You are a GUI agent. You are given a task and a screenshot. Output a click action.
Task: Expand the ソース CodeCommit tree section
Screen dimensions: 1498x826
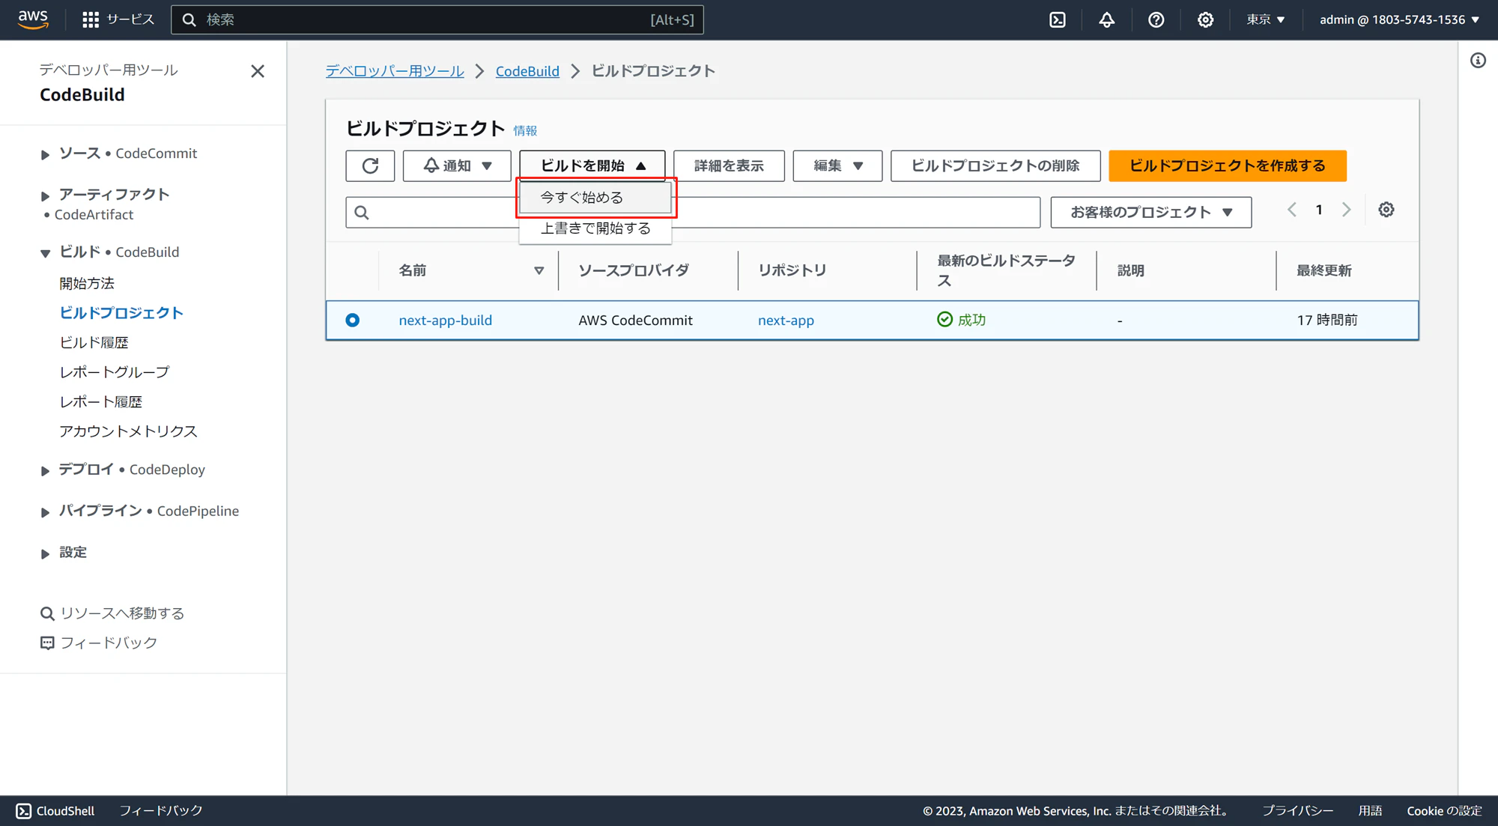click(x=45, y=154)
